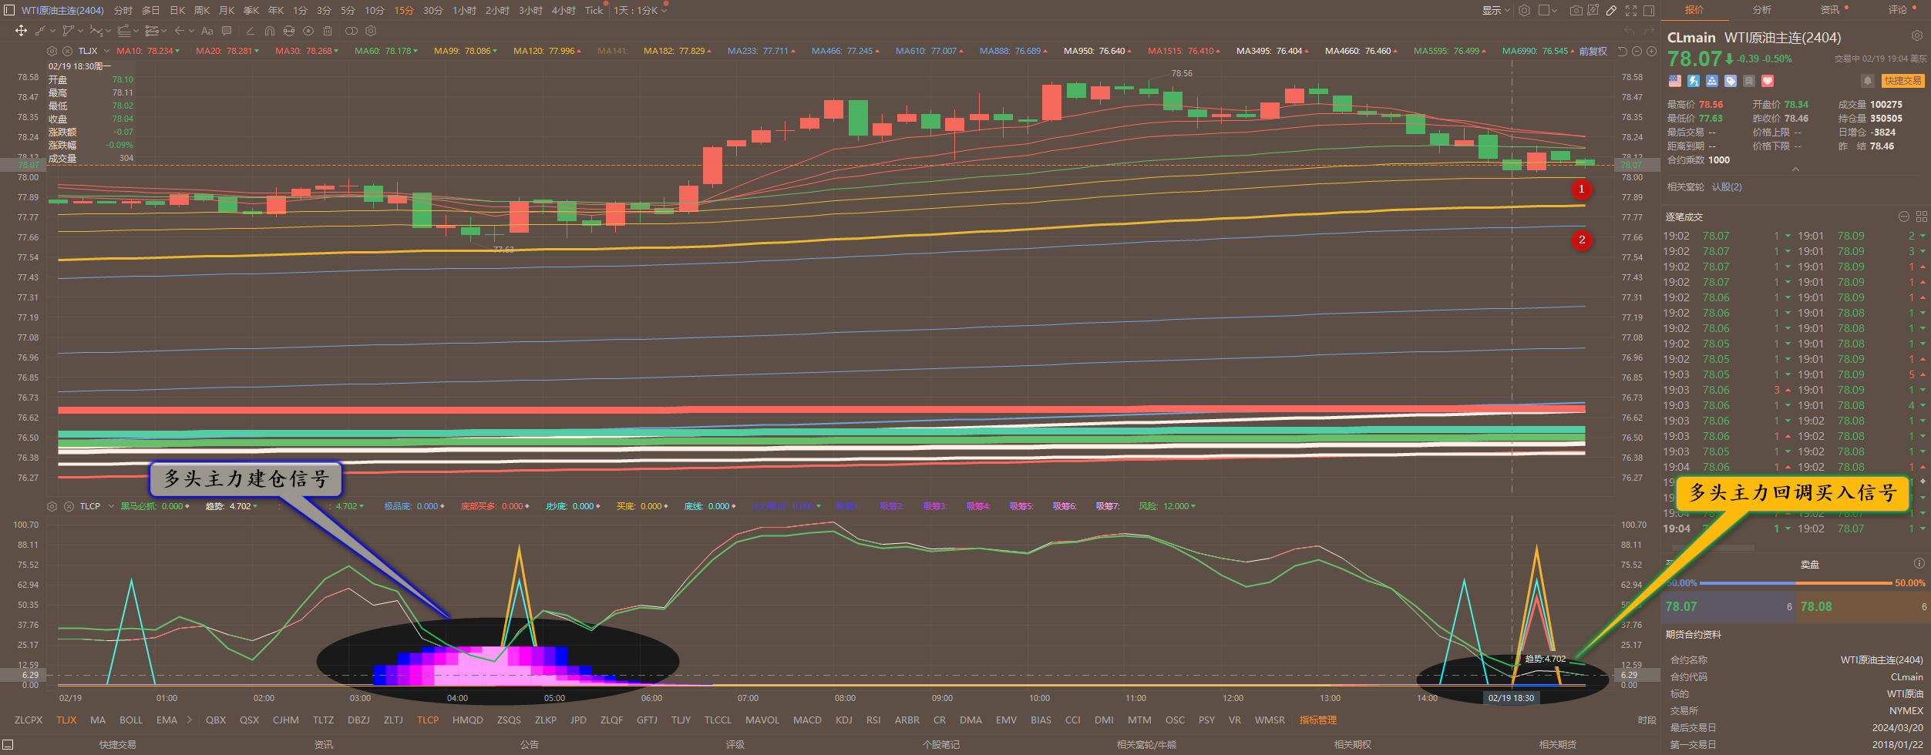Viewport: 1931px width, 755px height.
Task: Close the TLCP indicator panel
Action: [69, 506]
